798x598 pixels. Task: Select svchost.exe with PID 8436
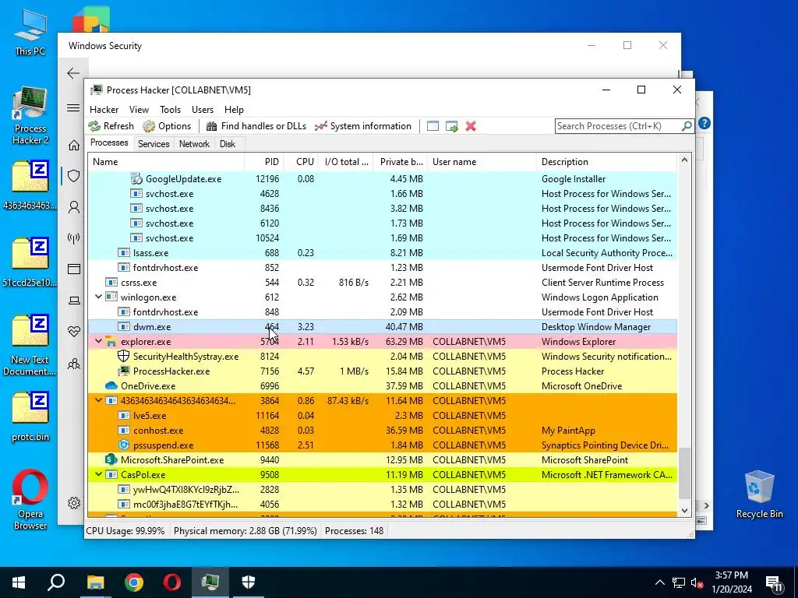coord(382,209)
